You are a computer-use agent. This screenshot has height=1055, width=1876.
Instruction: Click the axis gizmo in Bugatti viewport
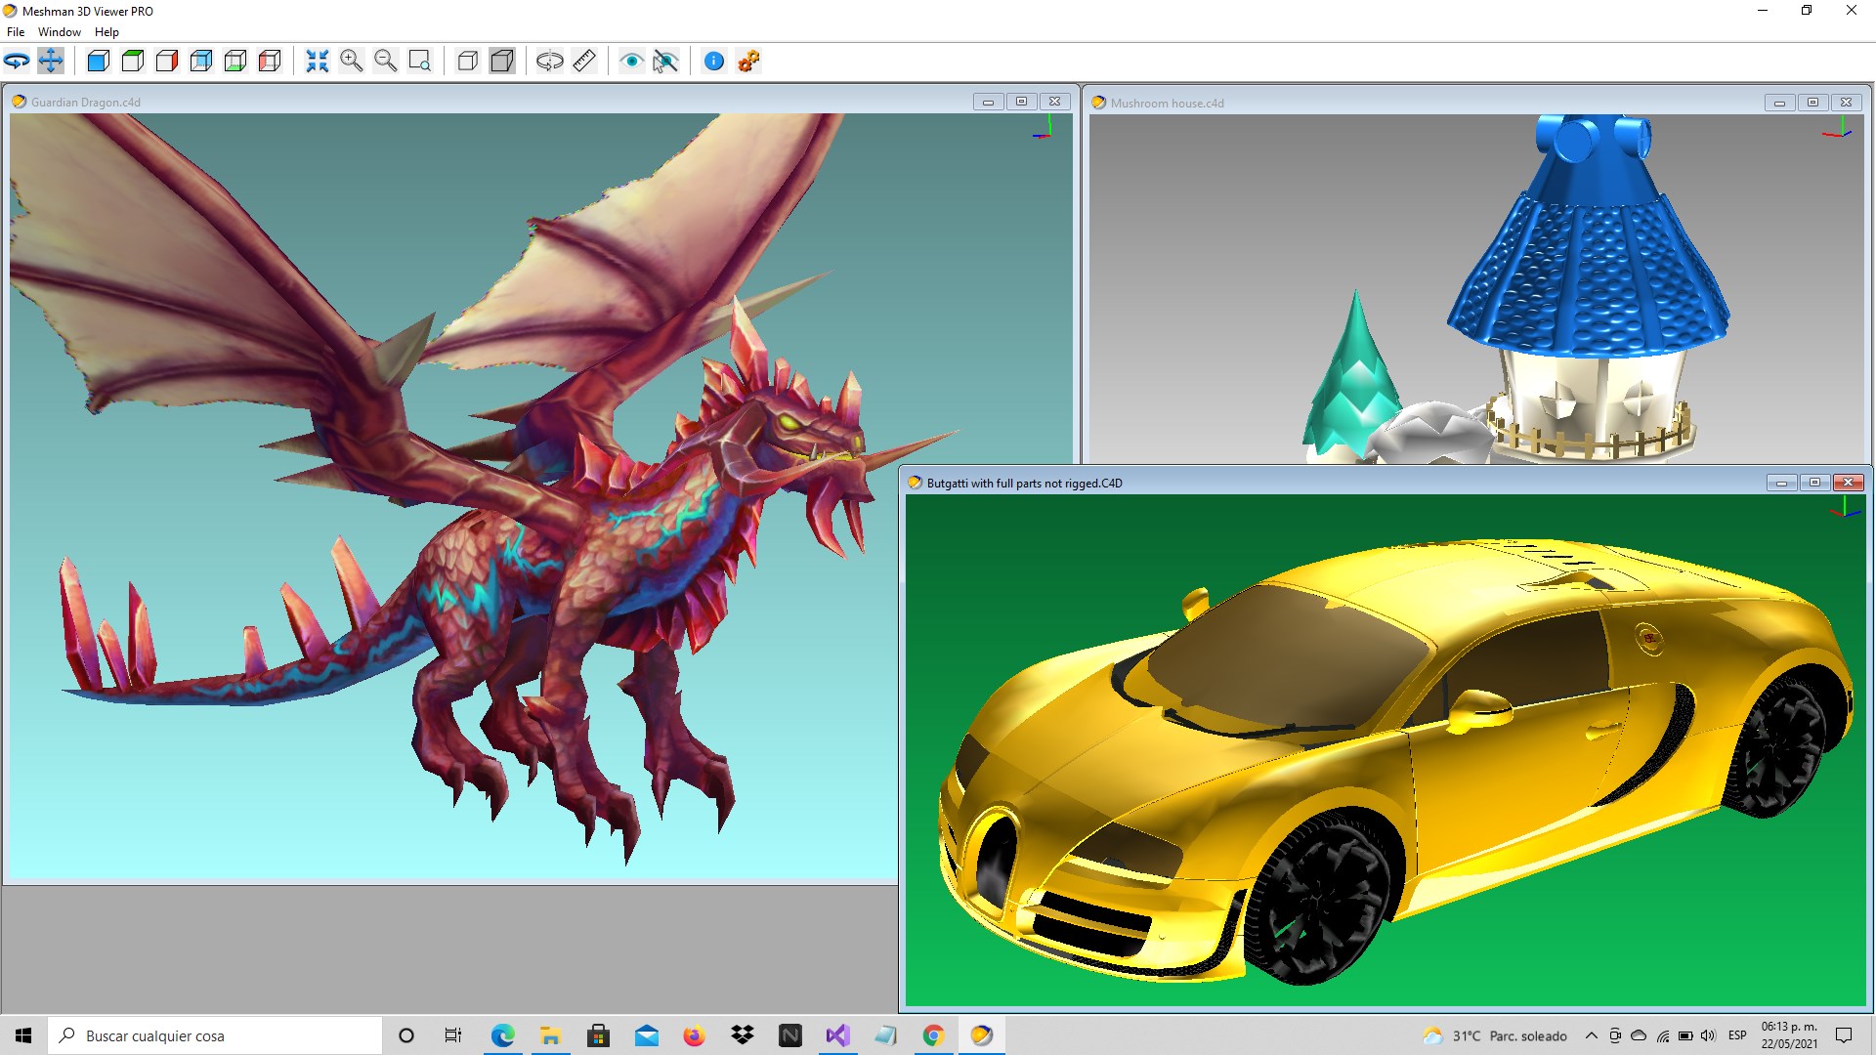(1845, 508)
